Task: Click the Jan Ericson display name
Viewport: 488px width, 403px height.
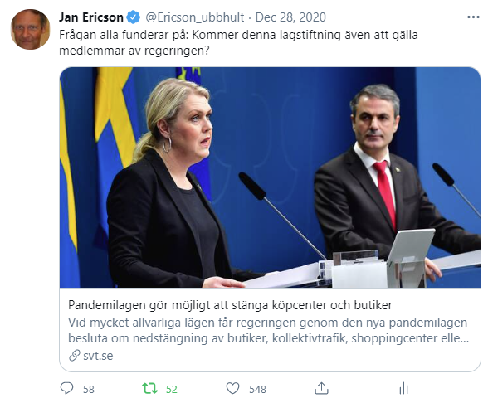Action: point(91,17)
